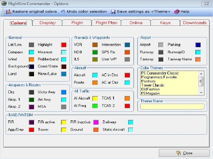213x159 pixels.
Task: Click the FlightSim Commander title bar icon
Action: 4,3
